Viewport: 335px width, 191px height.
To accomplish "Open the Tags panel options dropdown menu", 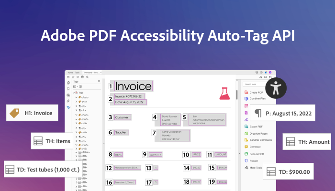I will (75, 86).
